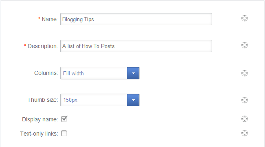Click the Name field label
Viewport: 265px width, 147px height.
coord(50,19)
